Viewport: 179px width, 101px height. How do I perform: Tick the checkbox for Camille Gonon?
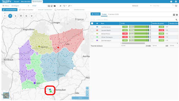(x=92, y=27)
